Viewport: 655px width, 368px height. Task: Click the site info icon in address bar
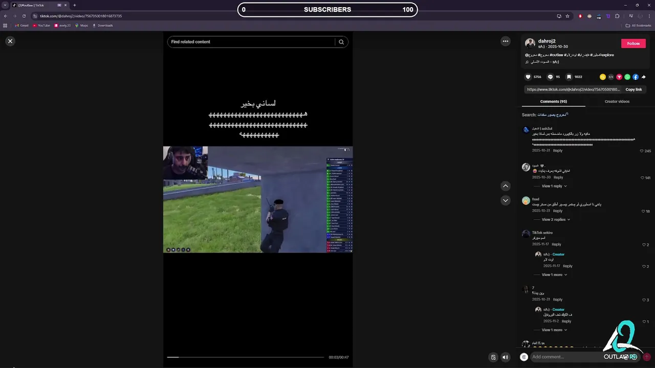point(35,16)
